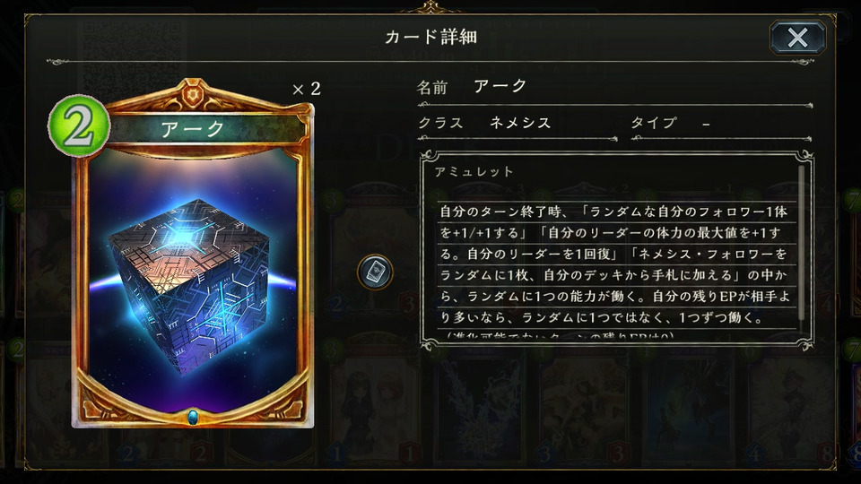Close the カード詳細 dialog with X
The width and height of the screenshot is (861, 484).
click(797, 38)
